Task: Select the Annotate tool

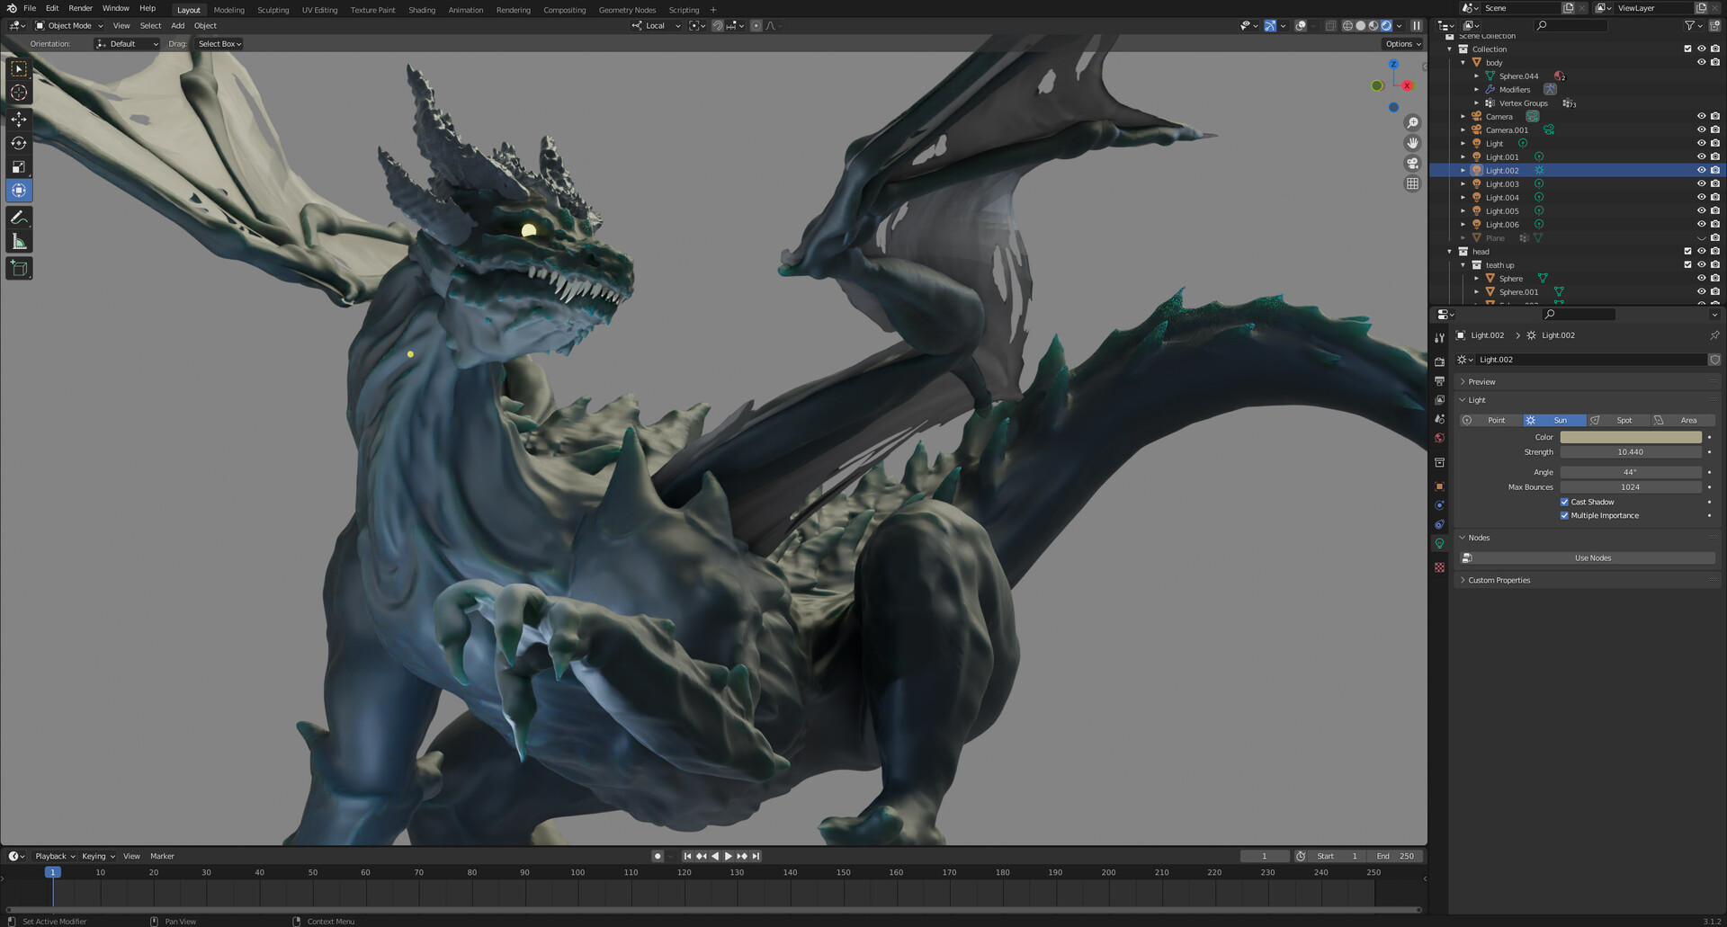Action: (18, 216)
